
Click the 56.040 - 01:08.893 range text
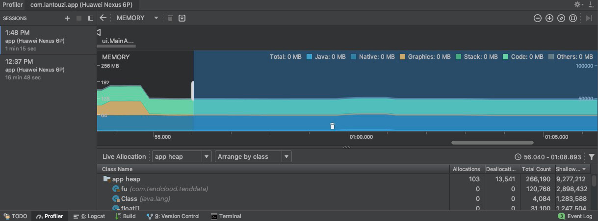tap(552, 157)
